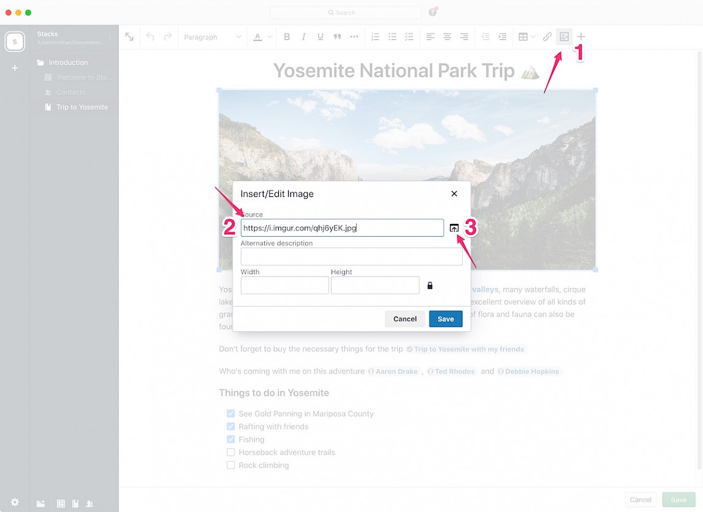703x512 pixels.
Task: Check the Rock climbing checkbox
Action: pos(231,465)
